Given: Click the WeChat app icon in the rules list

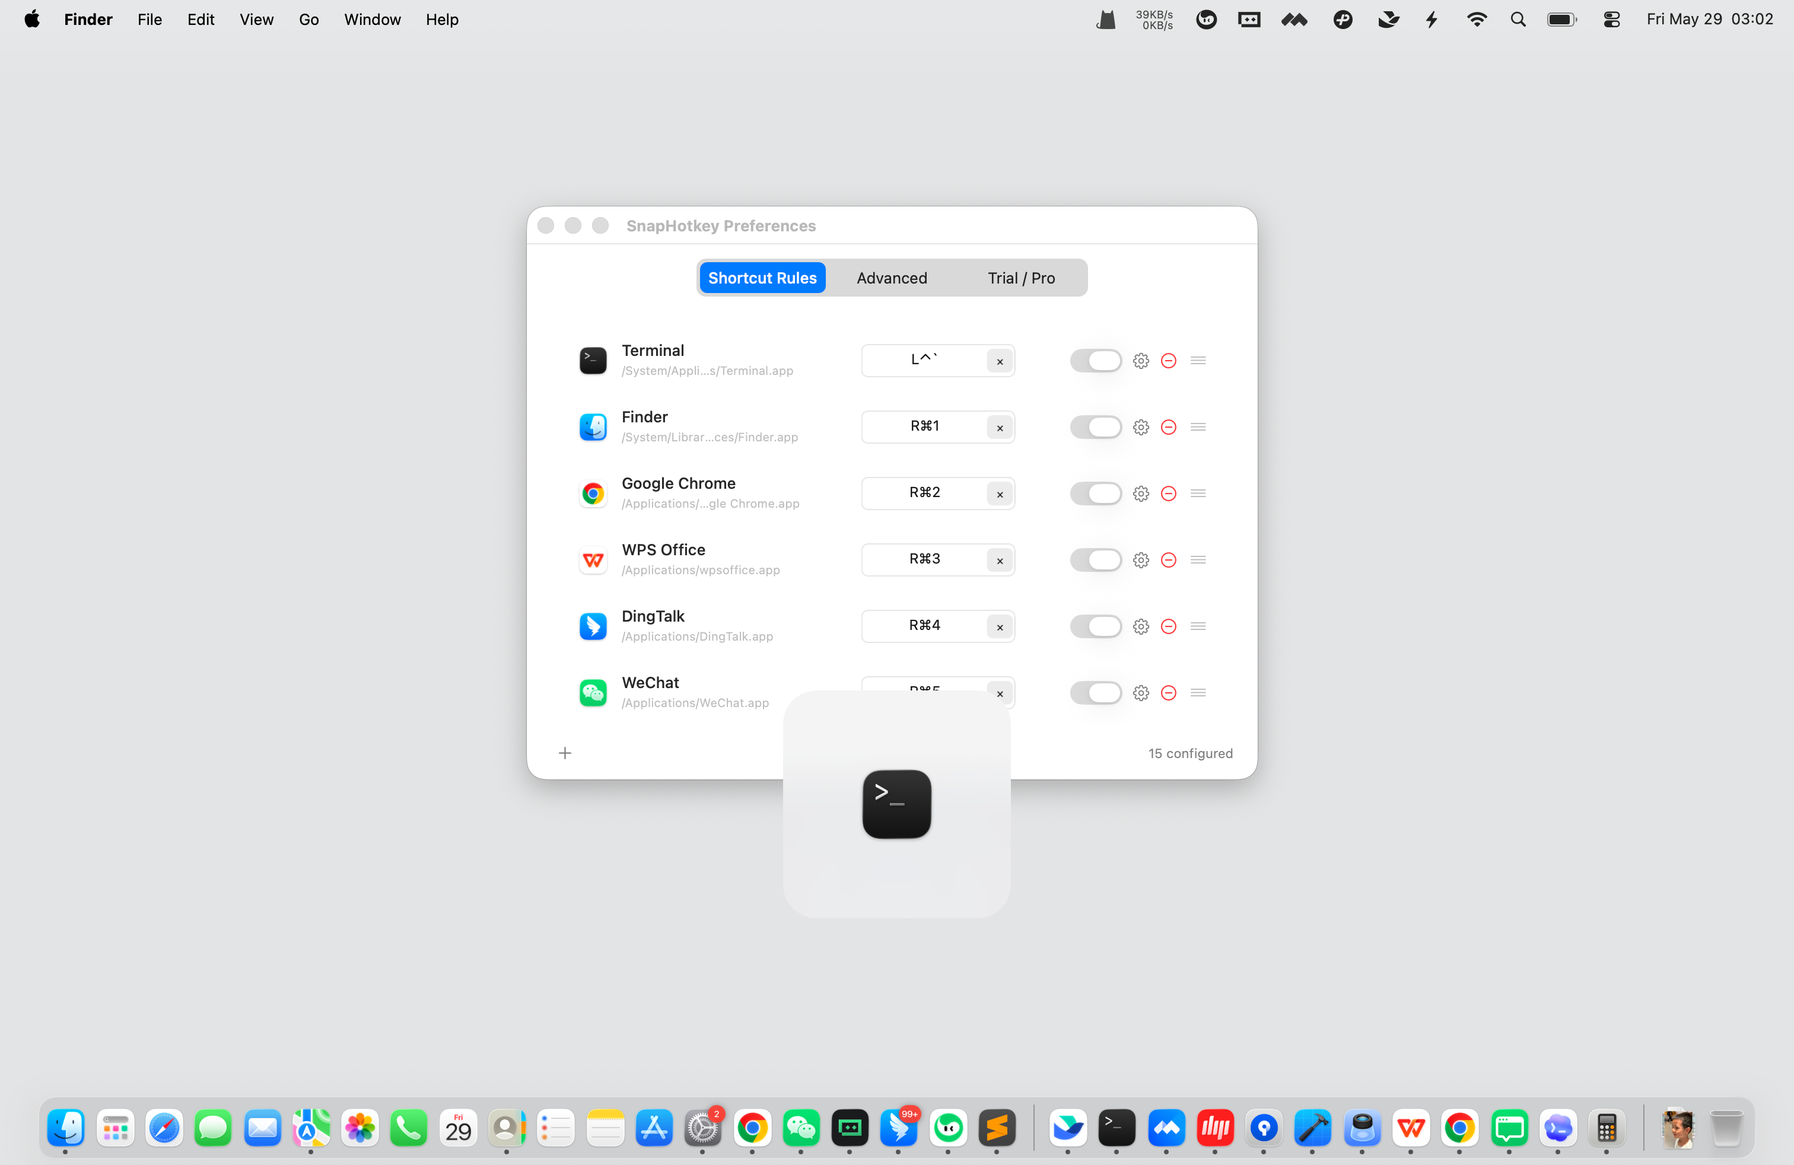Looking at the screenshot, I should pyautogui.click(x=593, y=692).
